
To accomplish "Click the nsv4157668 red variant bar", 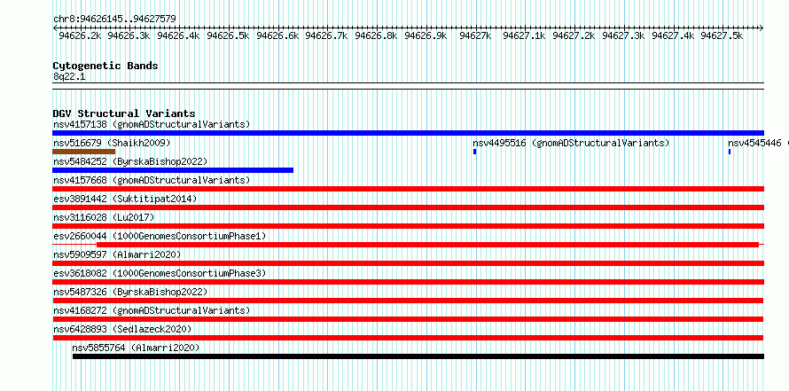I will pos(408,189).
